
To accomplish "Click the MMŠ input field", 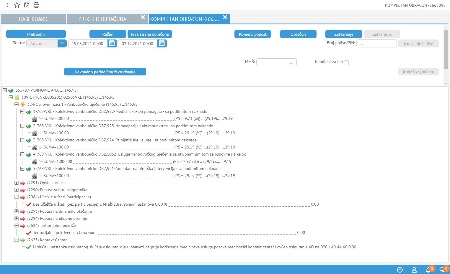I will 276,62.
